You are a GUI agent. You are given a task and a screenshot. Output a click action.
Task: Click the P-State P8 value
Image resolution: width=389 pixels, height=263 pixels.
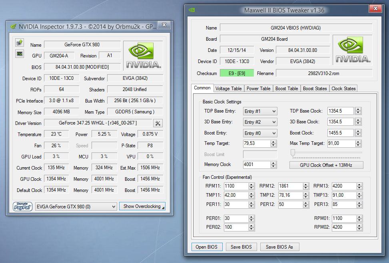click(150, 145)
